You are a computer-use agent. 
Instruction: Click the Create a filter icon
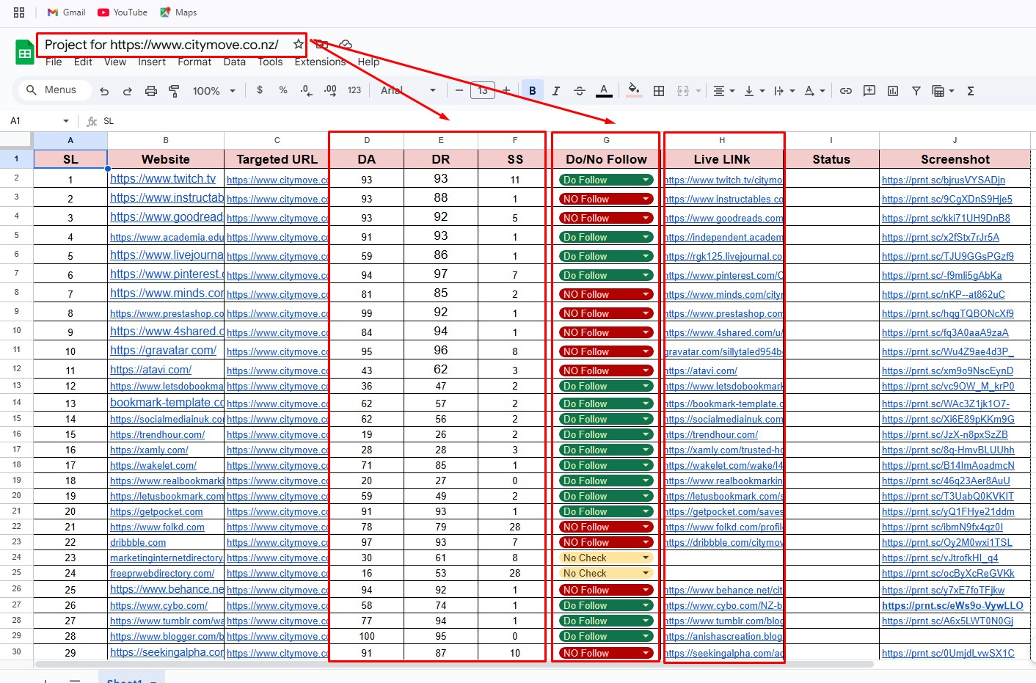click(916, 91)
